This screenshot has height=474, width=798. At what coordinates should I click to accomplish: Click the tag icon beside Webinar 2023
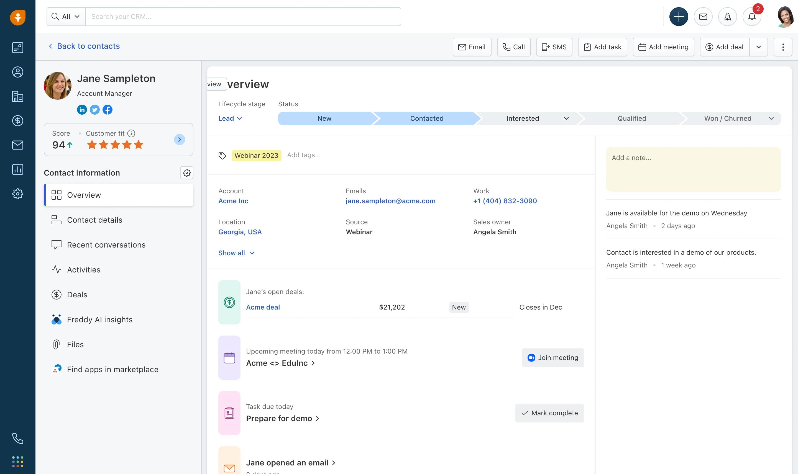coord(222,156)
